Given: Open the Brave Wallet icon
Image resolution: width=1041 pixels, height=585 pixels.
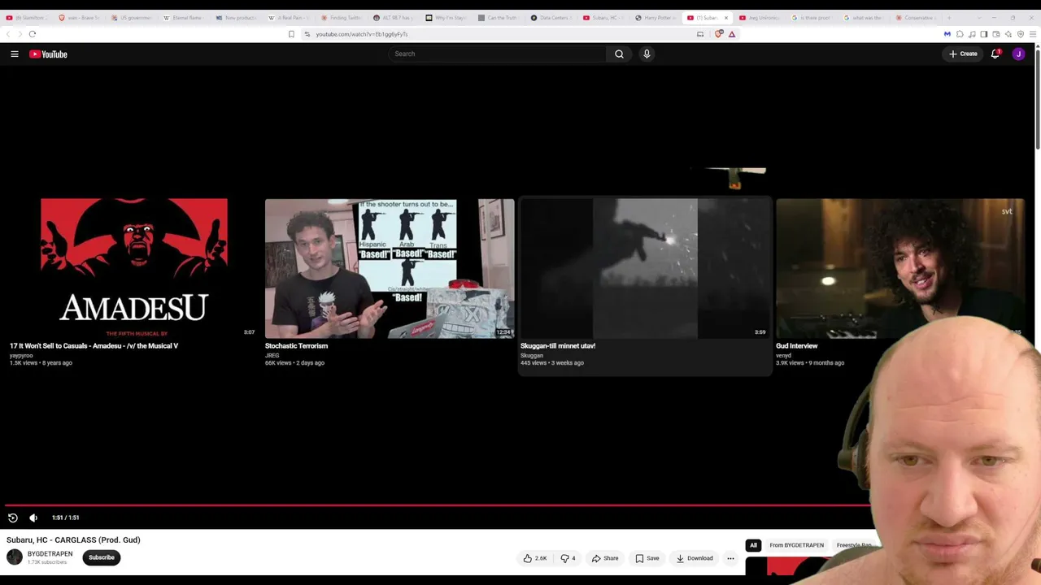Looking at the screenshot, I should pyautogui.click(x=996, y=34).
